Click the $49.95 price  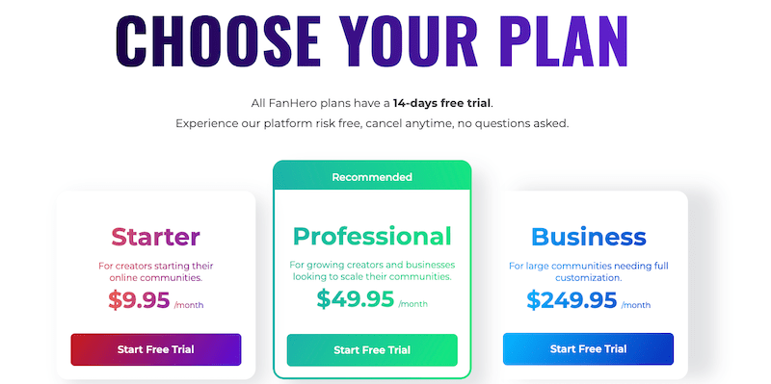[x=356, y=299]
